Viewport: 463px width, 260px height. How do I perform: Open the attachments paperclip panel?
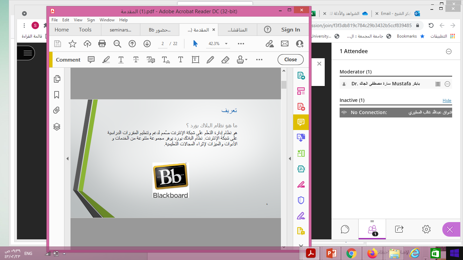pos(57,110)
